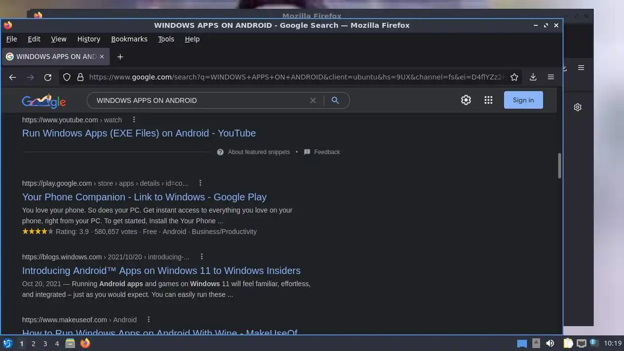This screenshot has width=624, height=351.
Task: Open the network status tray icon
Action: [581, 343]
